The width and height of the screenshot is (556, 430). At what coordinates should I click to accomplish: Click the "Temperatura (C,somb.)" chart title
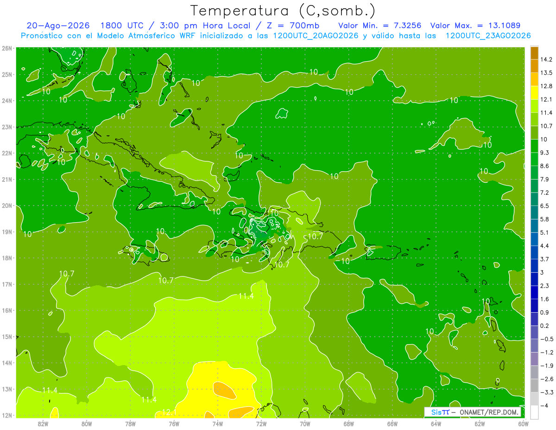point(283,10)
